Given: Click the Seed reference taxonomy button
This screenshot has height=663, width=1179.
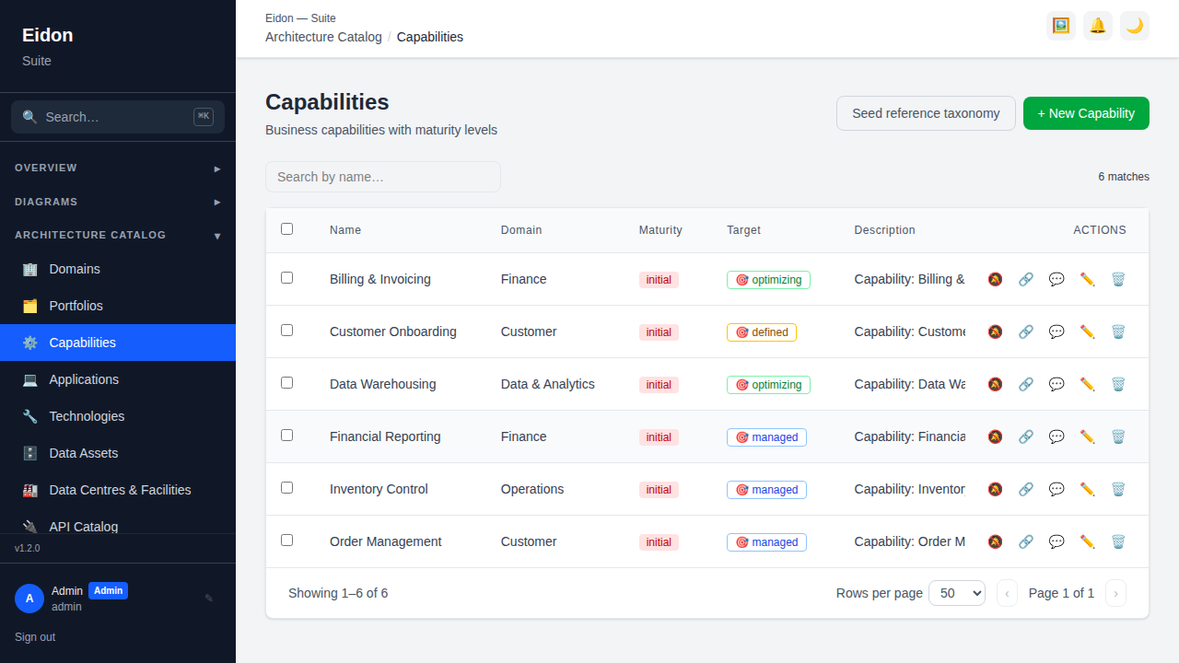Looking at the screenshot, I should coord(926,113).
